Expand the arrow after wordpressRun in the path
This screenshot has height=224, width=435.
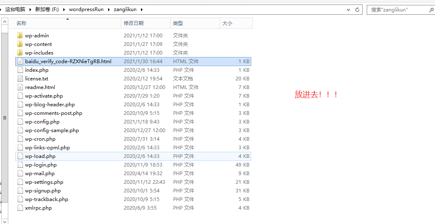109,9
